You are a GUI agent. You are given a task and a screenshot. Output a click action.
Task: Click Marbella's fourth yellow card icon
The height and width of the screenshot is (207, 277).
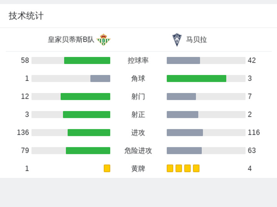[x=196, y=168]
